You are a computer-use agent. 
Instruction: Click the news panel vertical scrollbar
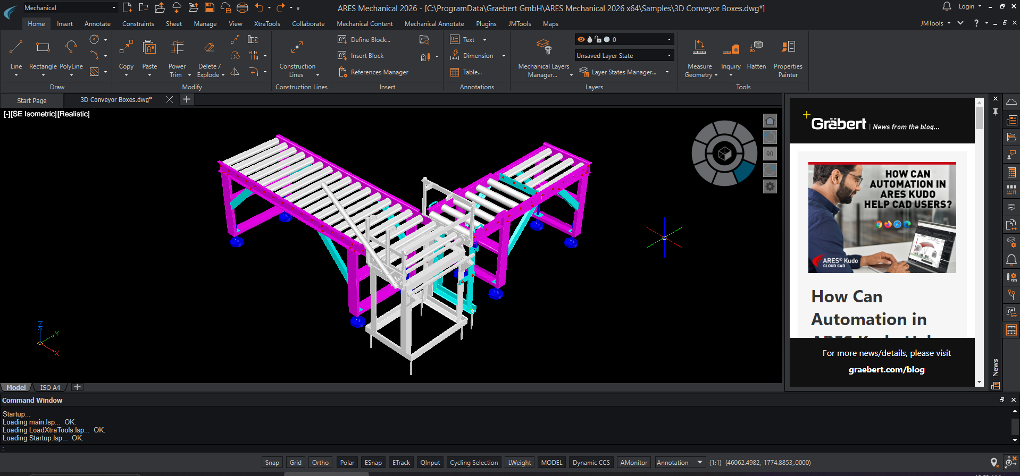[979, 117]
